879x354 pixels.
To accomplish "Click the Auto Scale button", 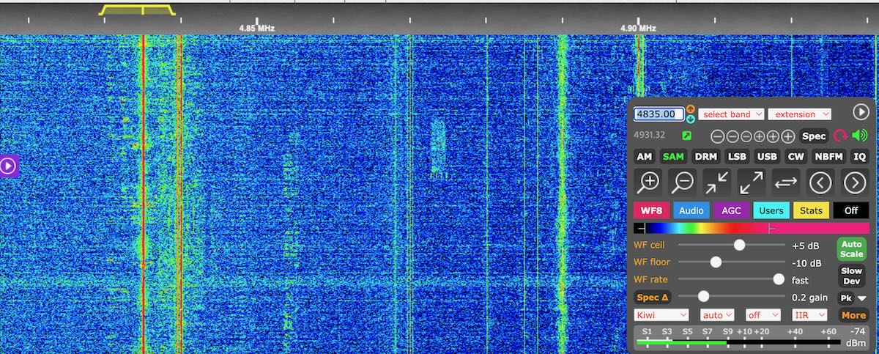I will pyautogui.click(x=852, y=249).
